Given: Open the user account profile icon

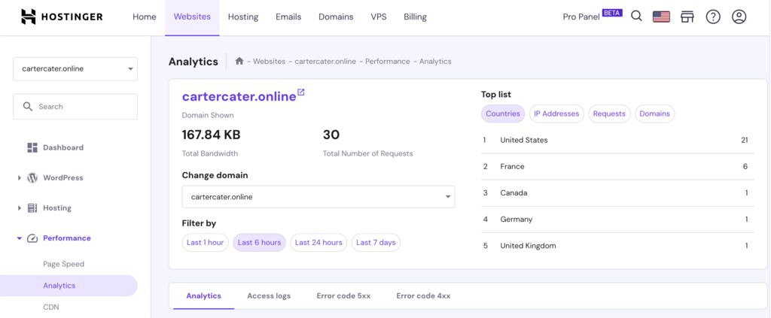Looking at the screenshot, I should (x=739, y=17).
